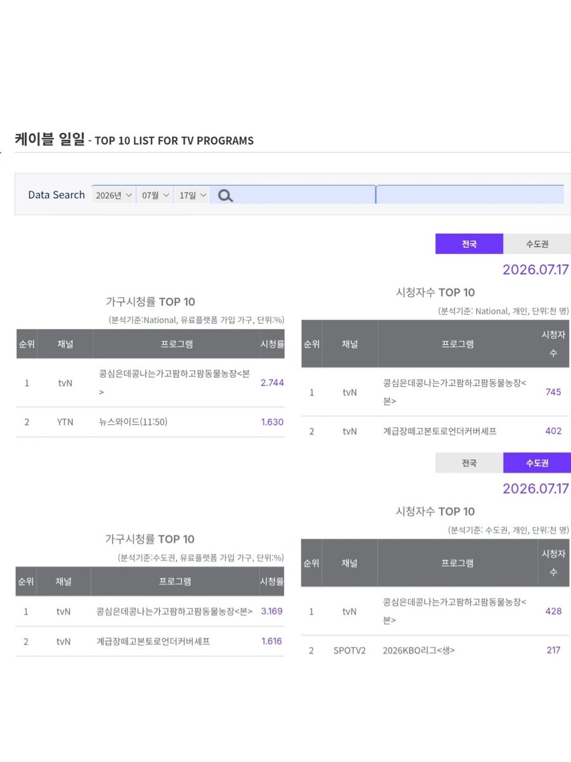Click viewer count 217
This screenshot has width=571, height=762.
coord(553,650)
